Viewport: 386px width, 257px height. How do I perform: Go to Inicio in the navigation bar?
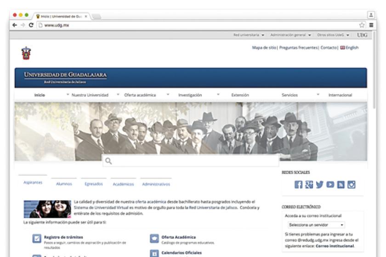[40, 95]
